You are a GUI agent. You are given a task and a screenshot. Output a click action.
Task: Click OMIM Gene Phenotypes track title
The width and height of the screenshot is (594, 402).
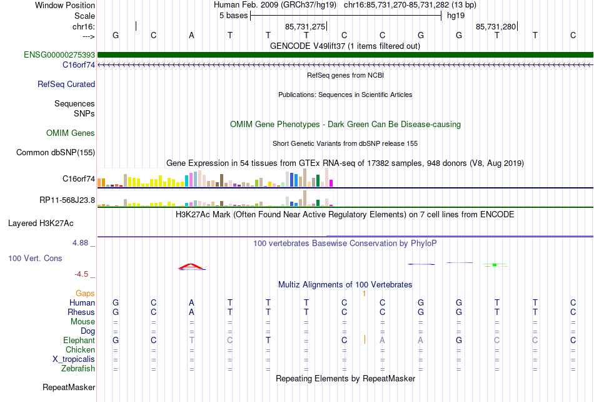345,125
